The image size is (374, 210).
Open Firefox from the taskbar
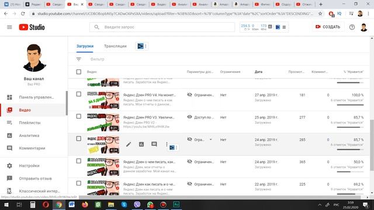click(85, 205)
